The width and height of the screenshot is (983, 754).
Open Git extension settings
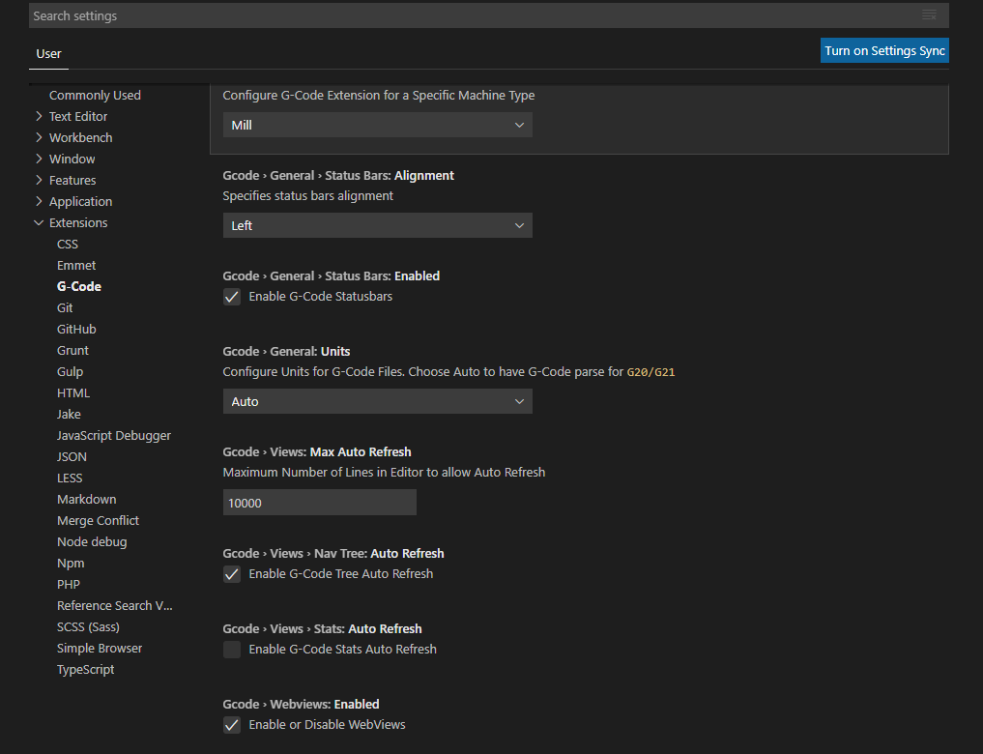click(x=64, y=307)
